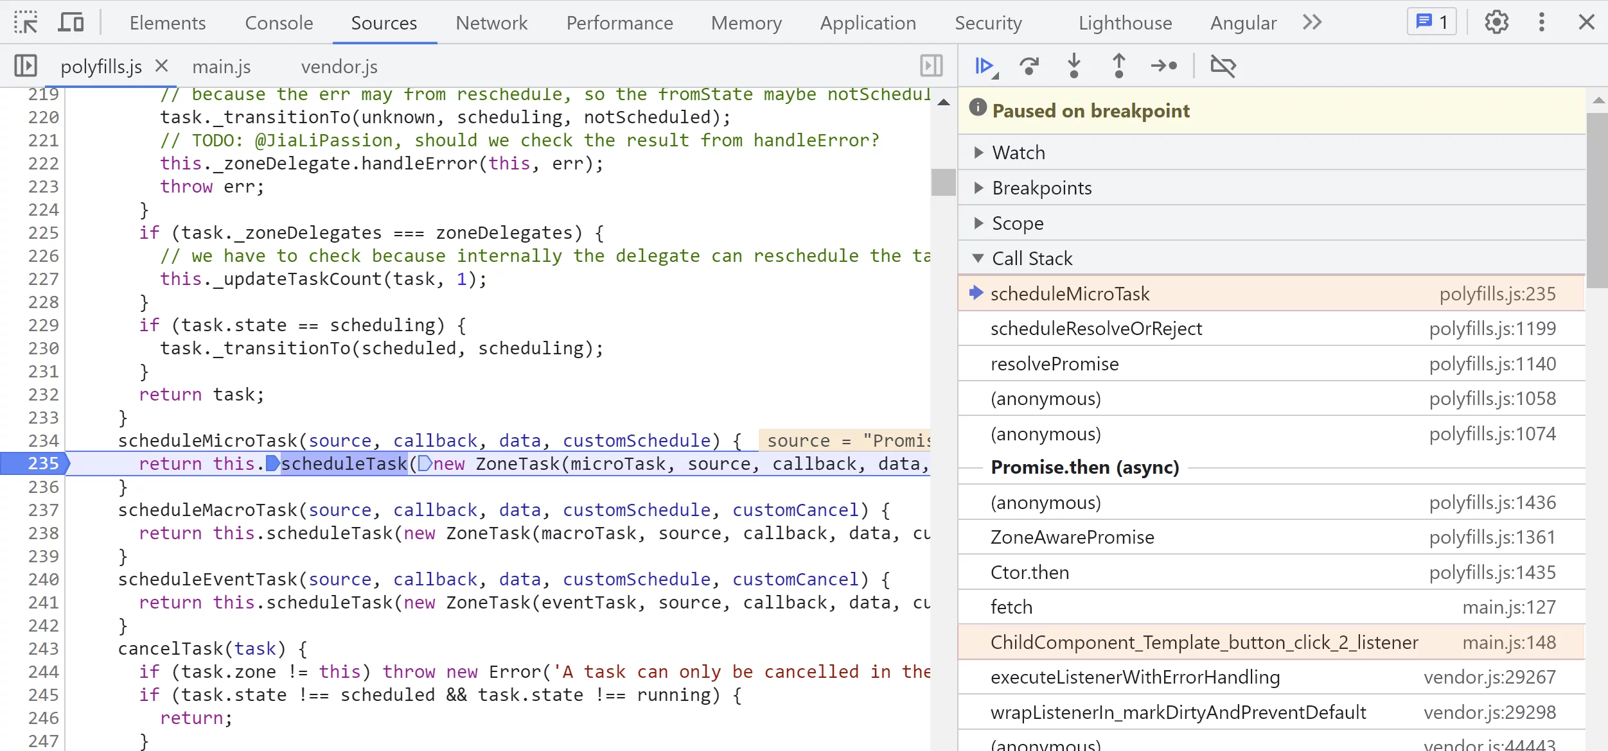This screenshot has height=751, width=1608.
Task: Select wrapListenerIn_markDirtyAndPreventDefault frame
Action: (1271, 712)
